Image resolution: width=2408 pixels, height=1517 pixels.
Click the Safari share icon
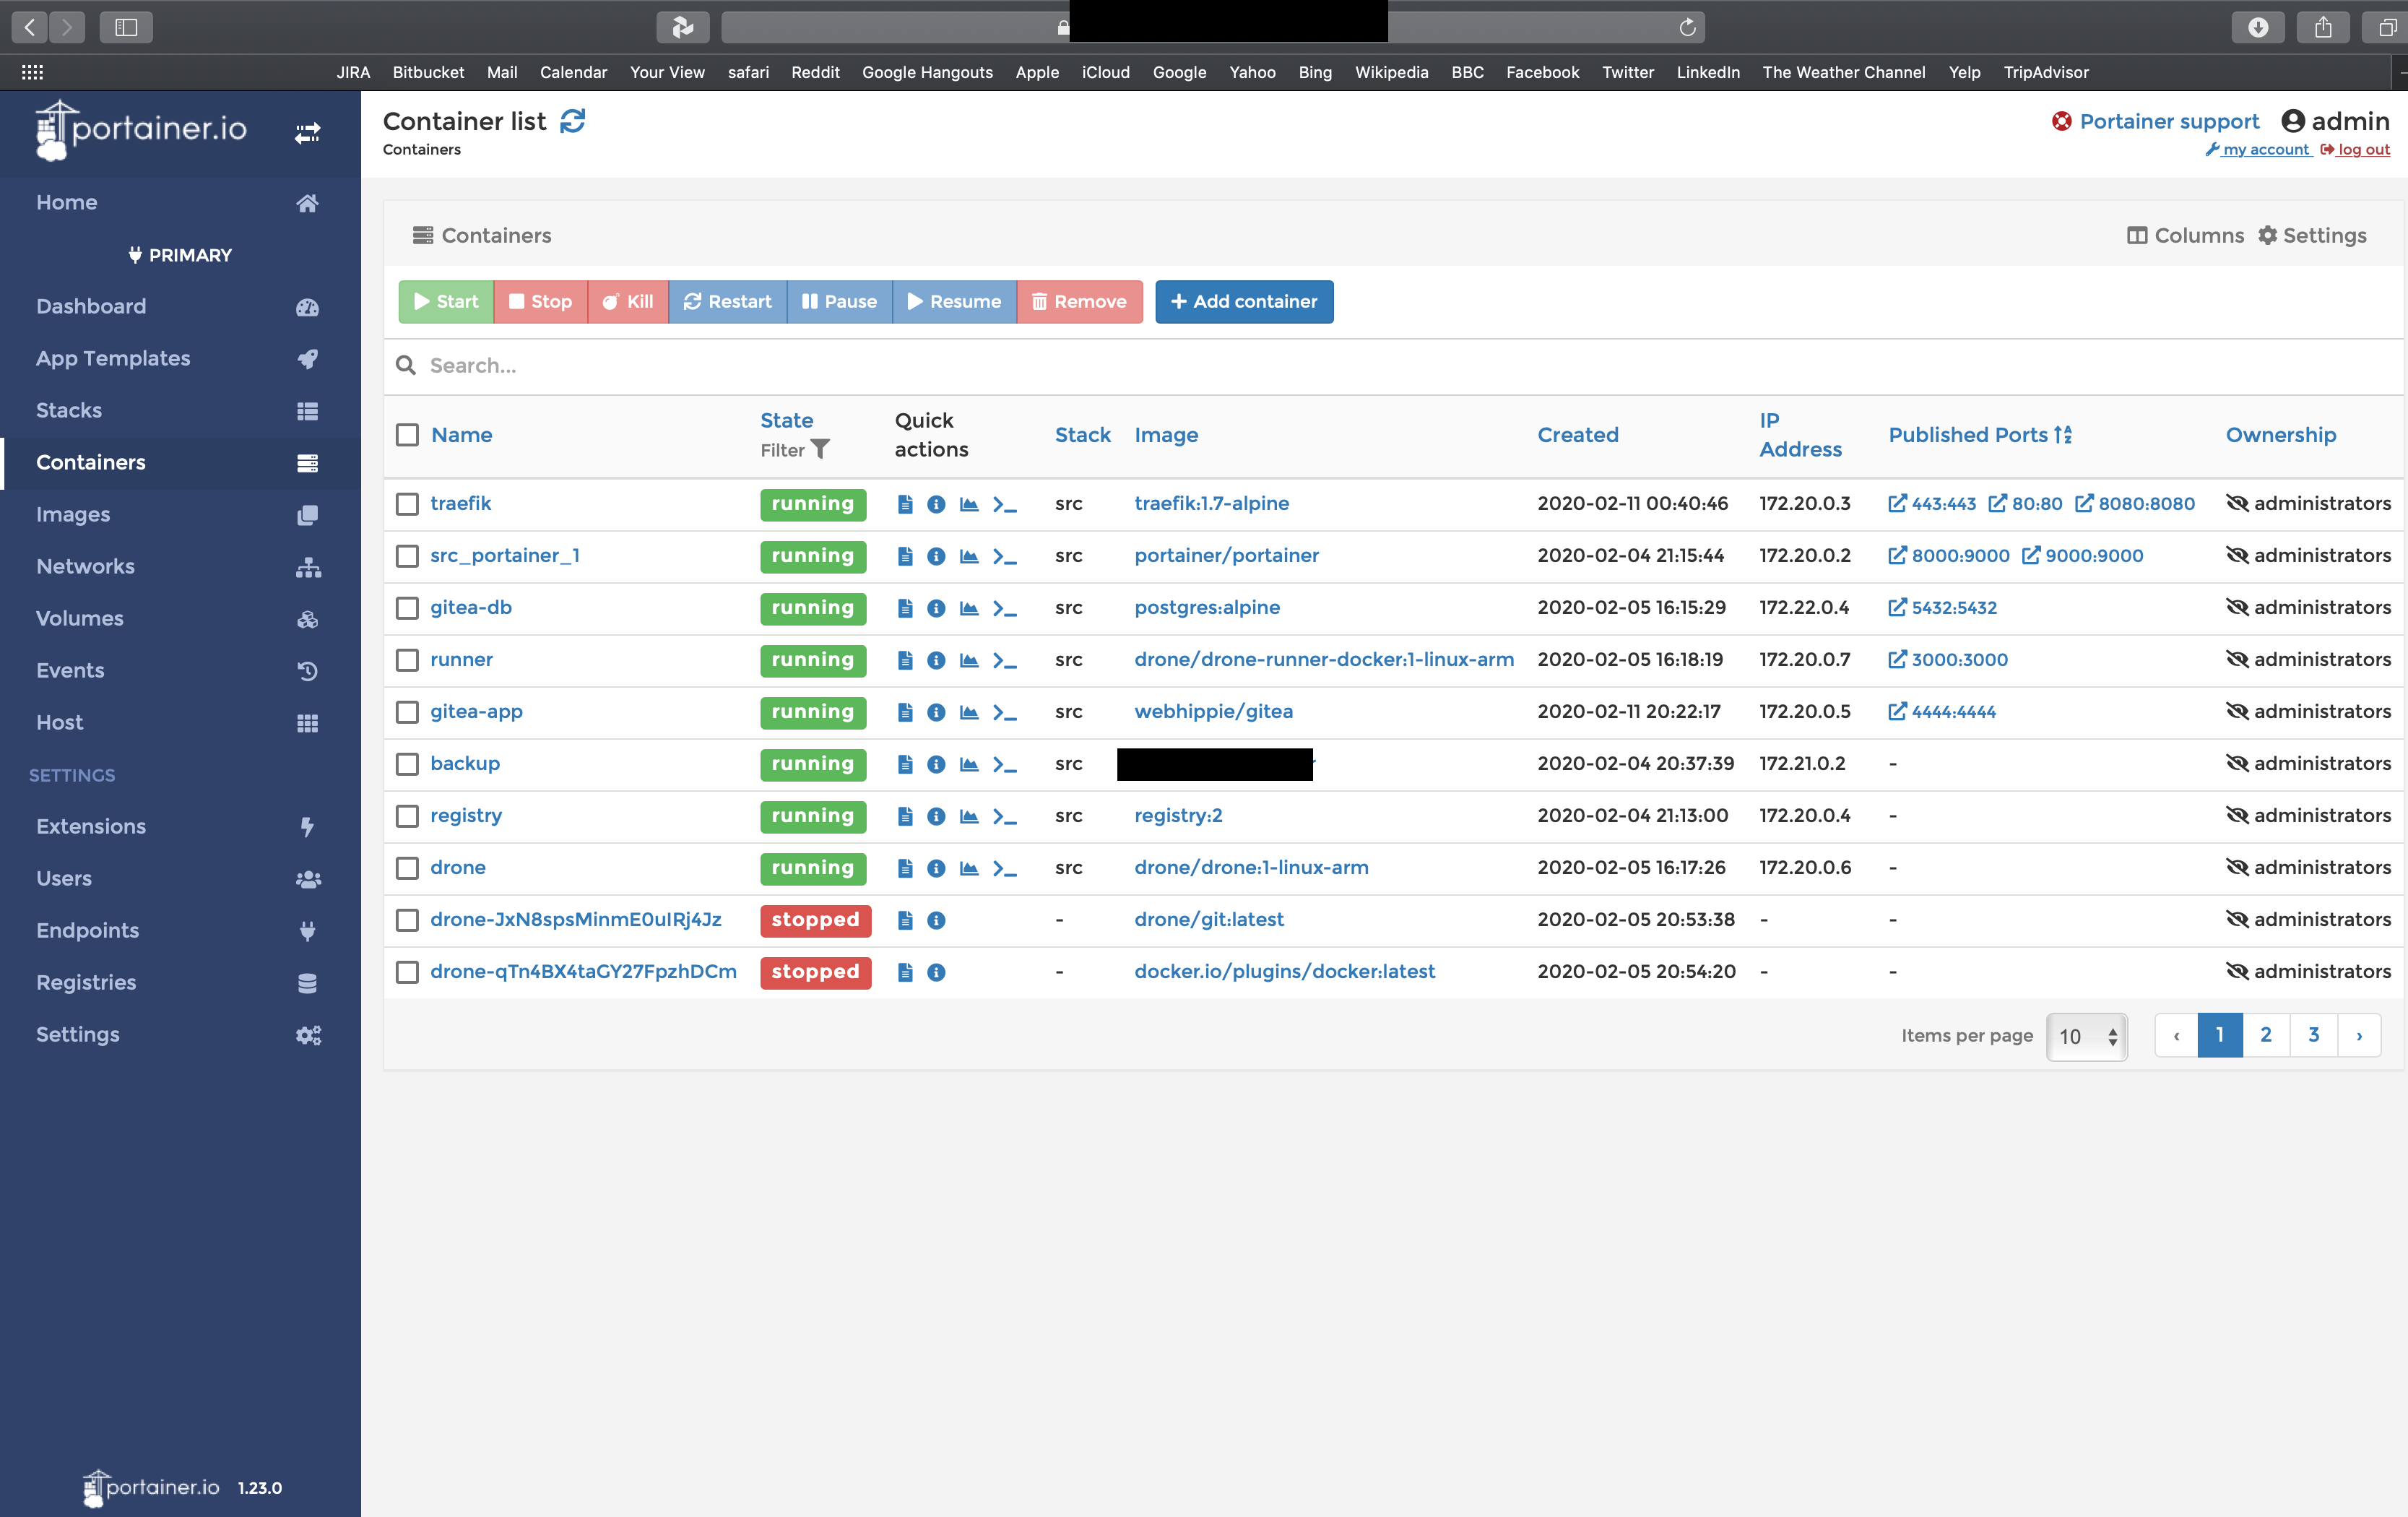2322,27
